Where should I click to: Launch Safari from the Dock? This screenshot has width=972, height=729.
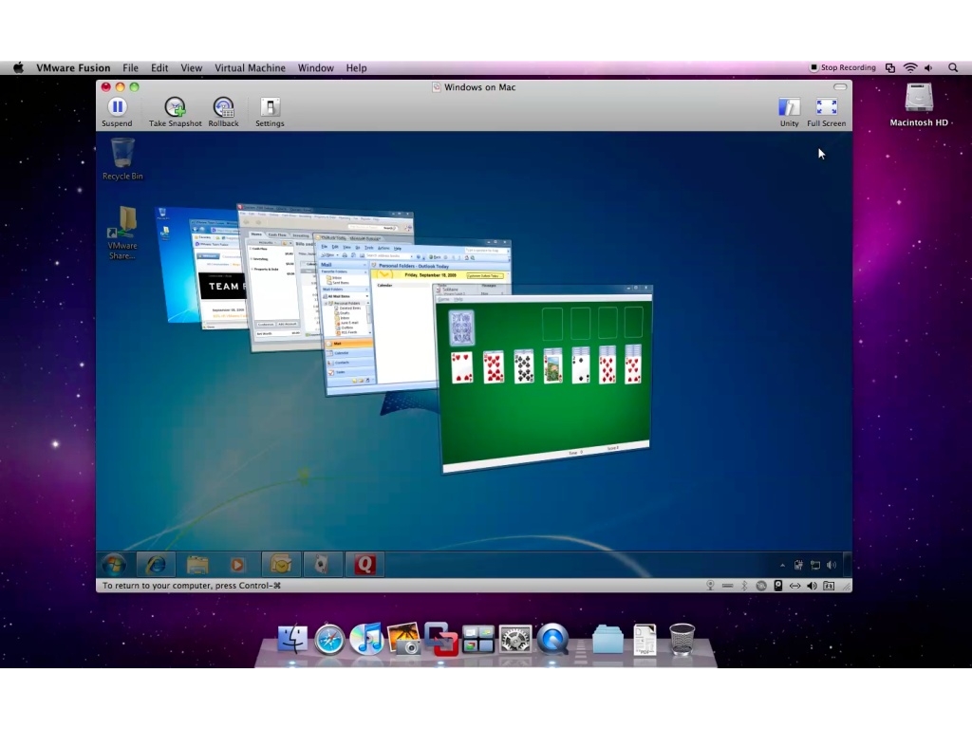coord(329,640)
